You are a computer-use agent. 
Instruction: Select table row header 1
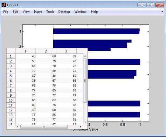click(x=11, y=56)
